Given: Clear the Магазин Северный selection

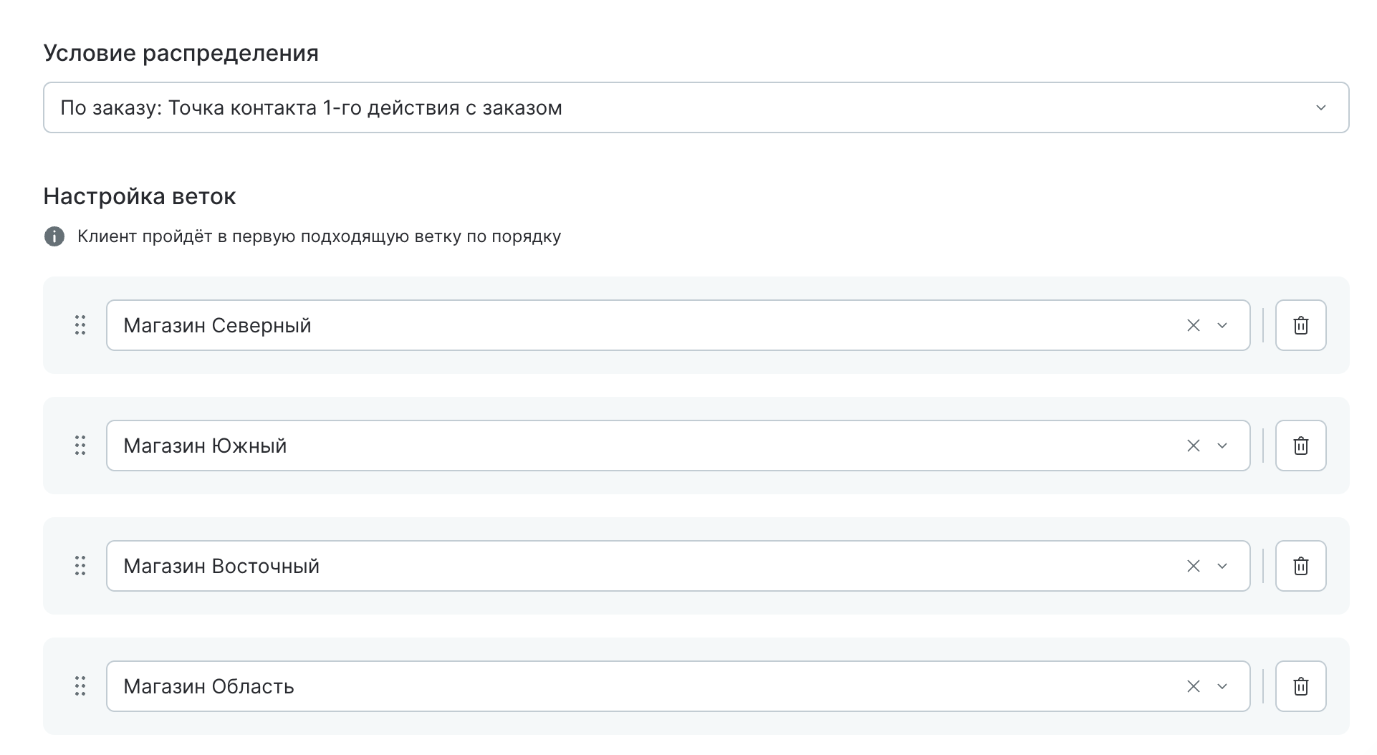Looking at the screenshot, I should pos(1193,325).
